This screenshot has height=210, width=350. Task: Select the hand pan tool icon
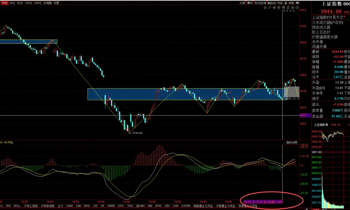click(x=284, y=7)
